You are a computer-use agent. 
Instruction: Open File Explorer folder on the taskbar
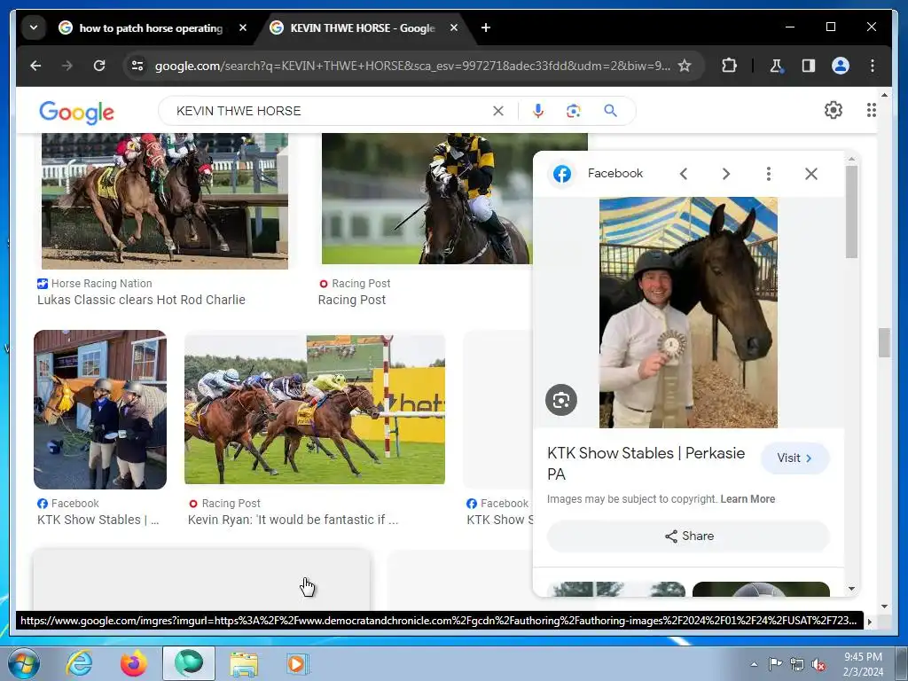244,663
